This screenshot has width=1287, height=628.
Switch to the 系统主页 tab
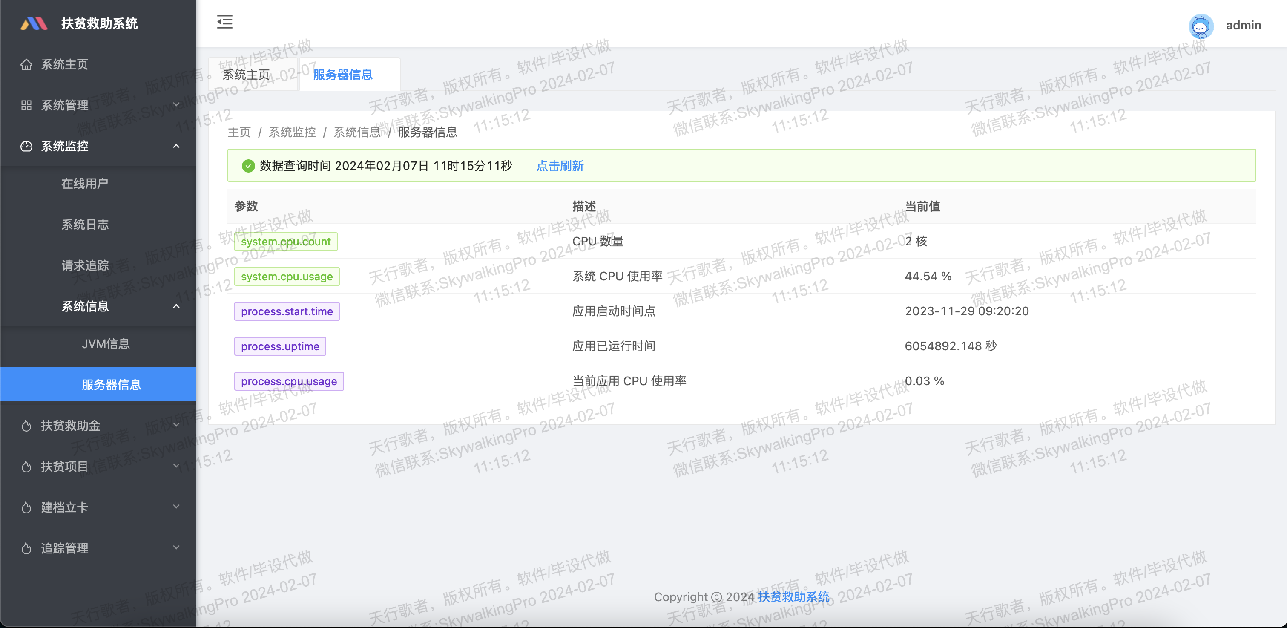pos(253,75)
